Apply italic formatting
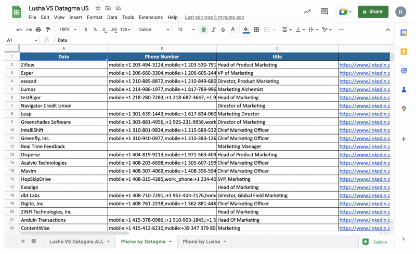The image size is (416, 254). click(213, 30)
